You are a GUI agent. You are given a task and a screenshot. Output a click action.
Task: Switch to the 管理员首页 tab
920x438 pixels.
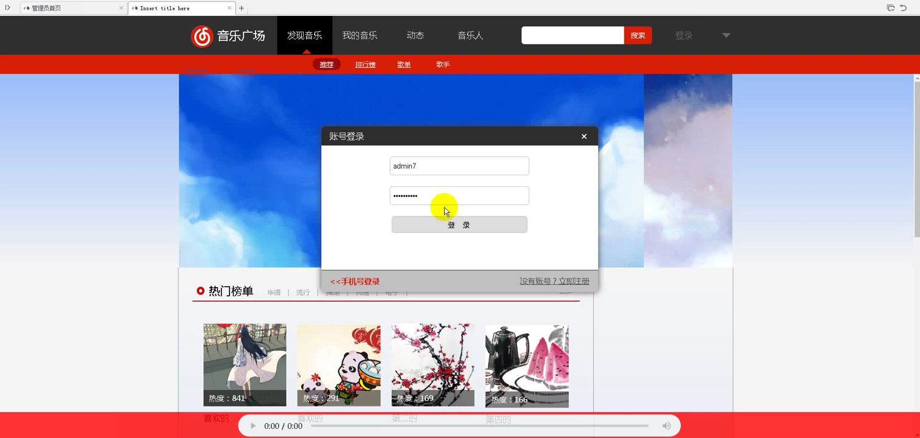72,9
